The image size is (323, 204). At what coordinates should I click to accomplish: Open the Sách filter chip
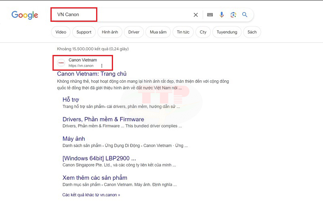coord(252,32)
